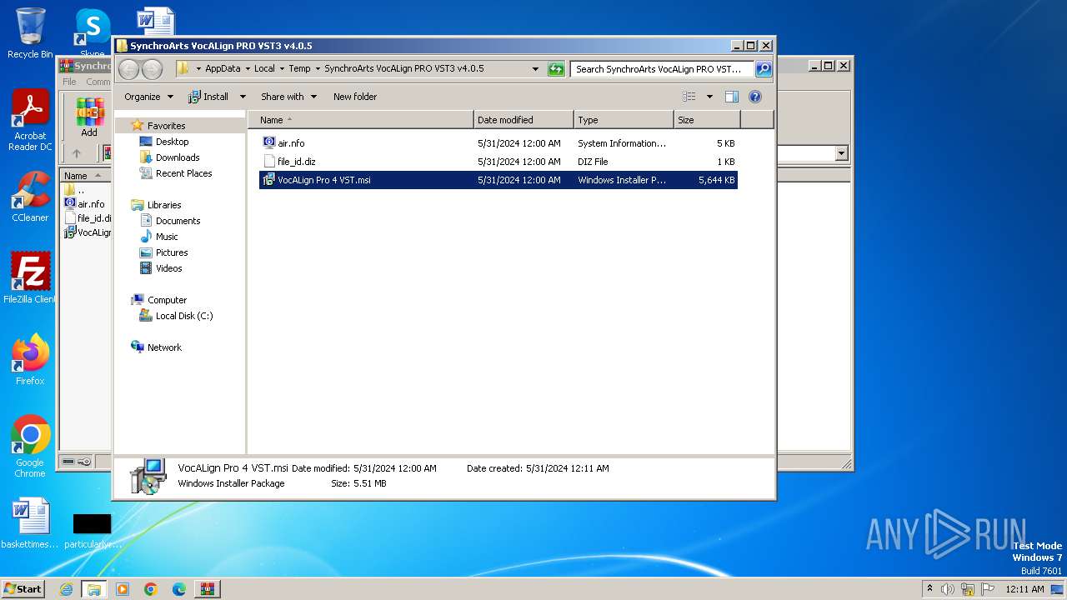Open the Documents library
Image resolution: width=1067 pixels, height=600 pixels.
(178, 221)
